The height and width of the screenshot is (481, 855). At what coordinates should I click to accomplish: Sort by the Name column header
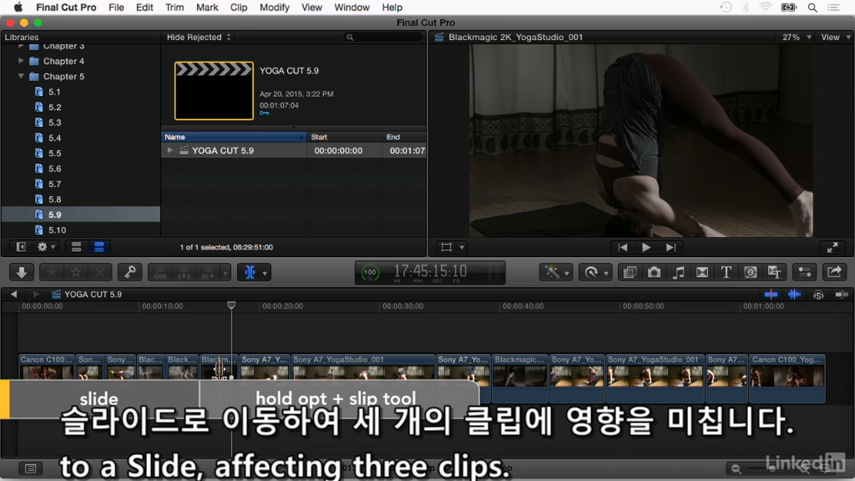click(234, 137)
